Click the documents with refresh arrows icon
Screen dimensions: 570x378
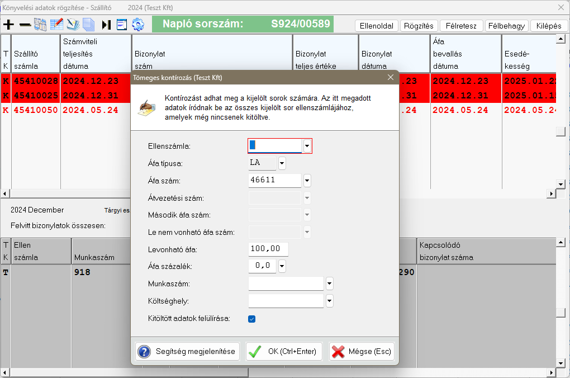coord(40,25)
